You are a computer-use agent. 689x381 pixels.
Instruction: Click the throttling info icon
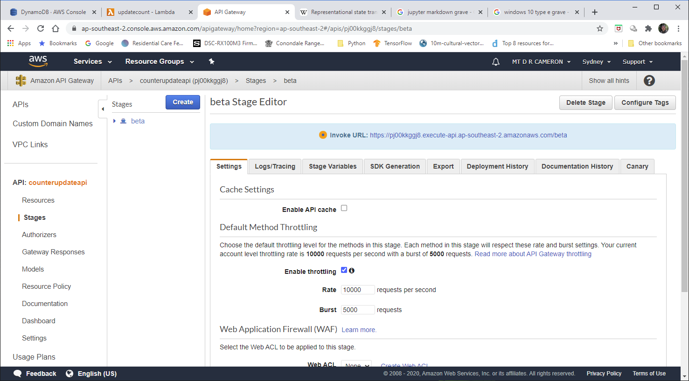[x=352, y=271]
